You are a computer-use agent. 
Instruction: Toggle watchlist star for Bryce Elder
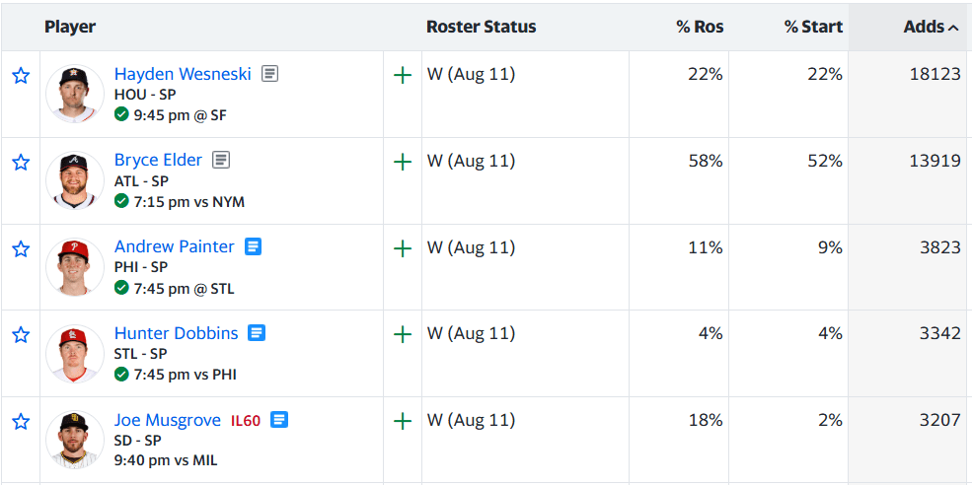(x=21, y=163)
